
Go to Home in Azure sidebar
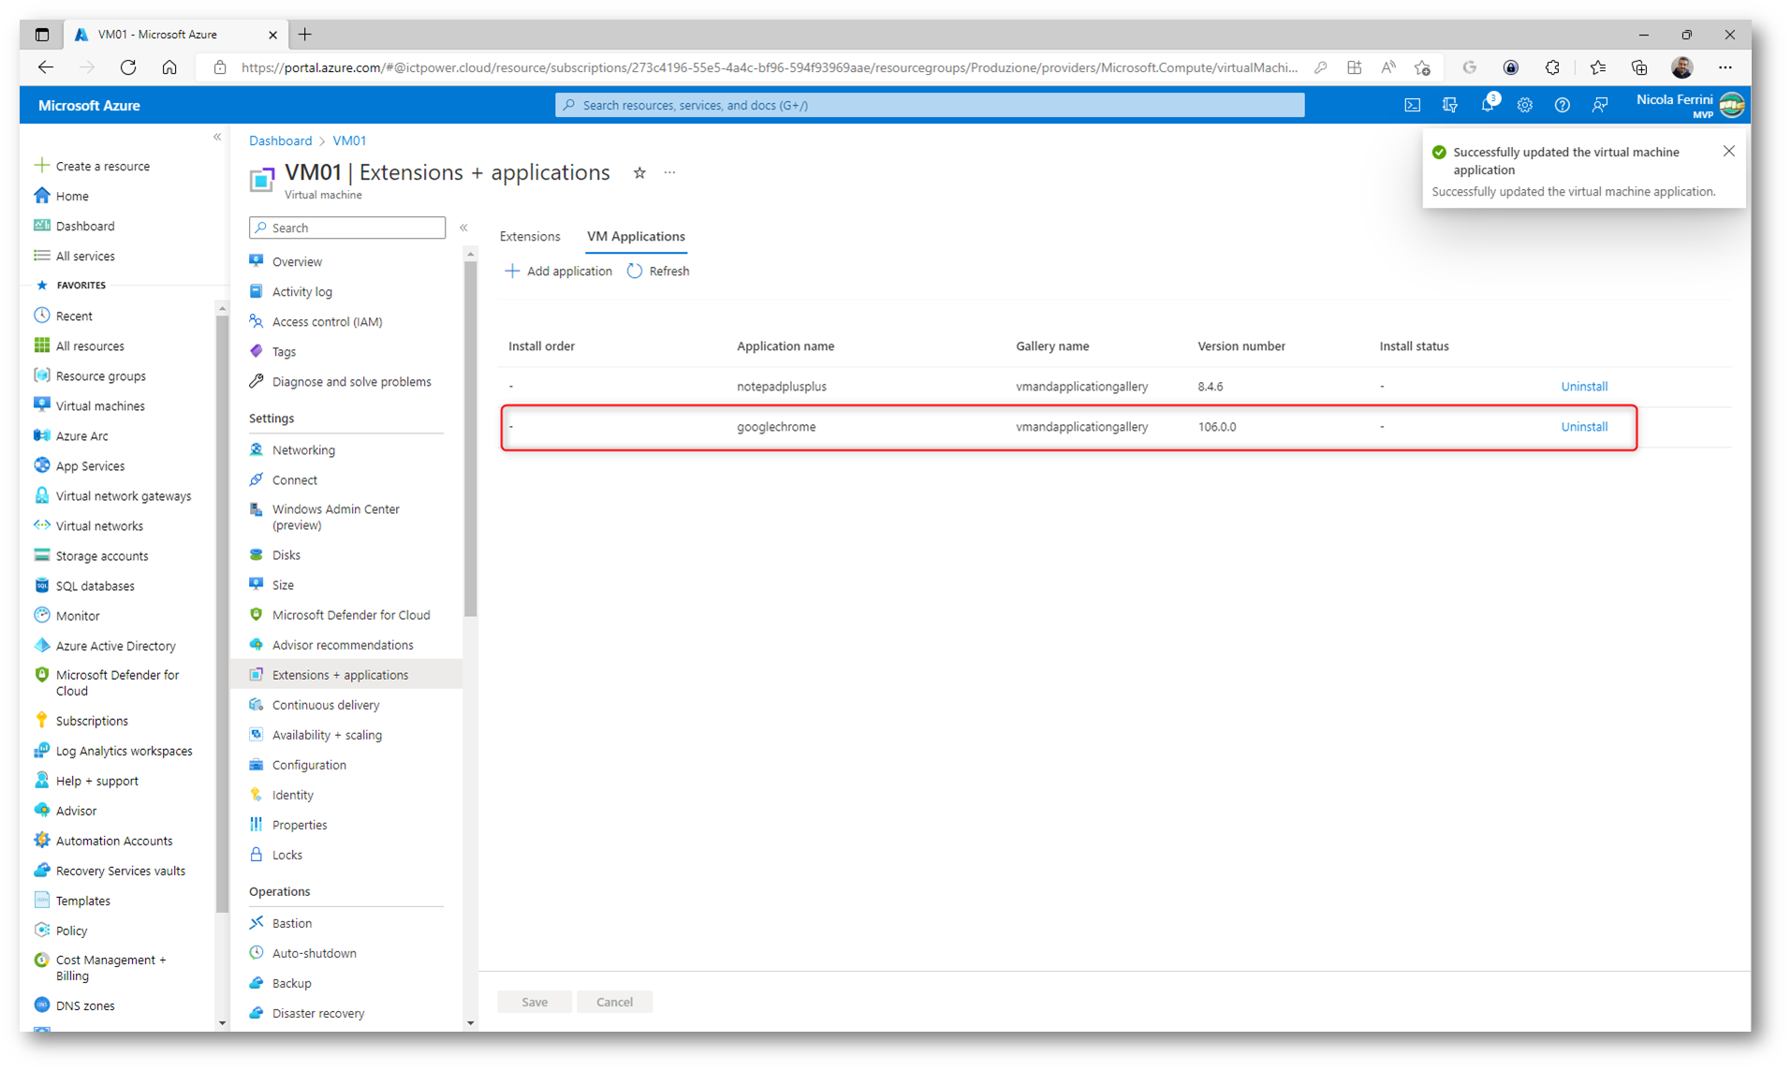(61, 197)
